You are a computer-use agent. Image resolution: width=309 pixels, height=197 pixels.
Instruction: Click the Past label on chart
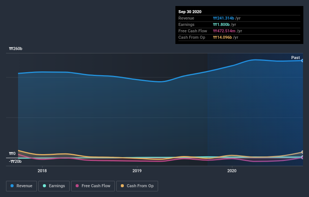[x=295, y=58]
